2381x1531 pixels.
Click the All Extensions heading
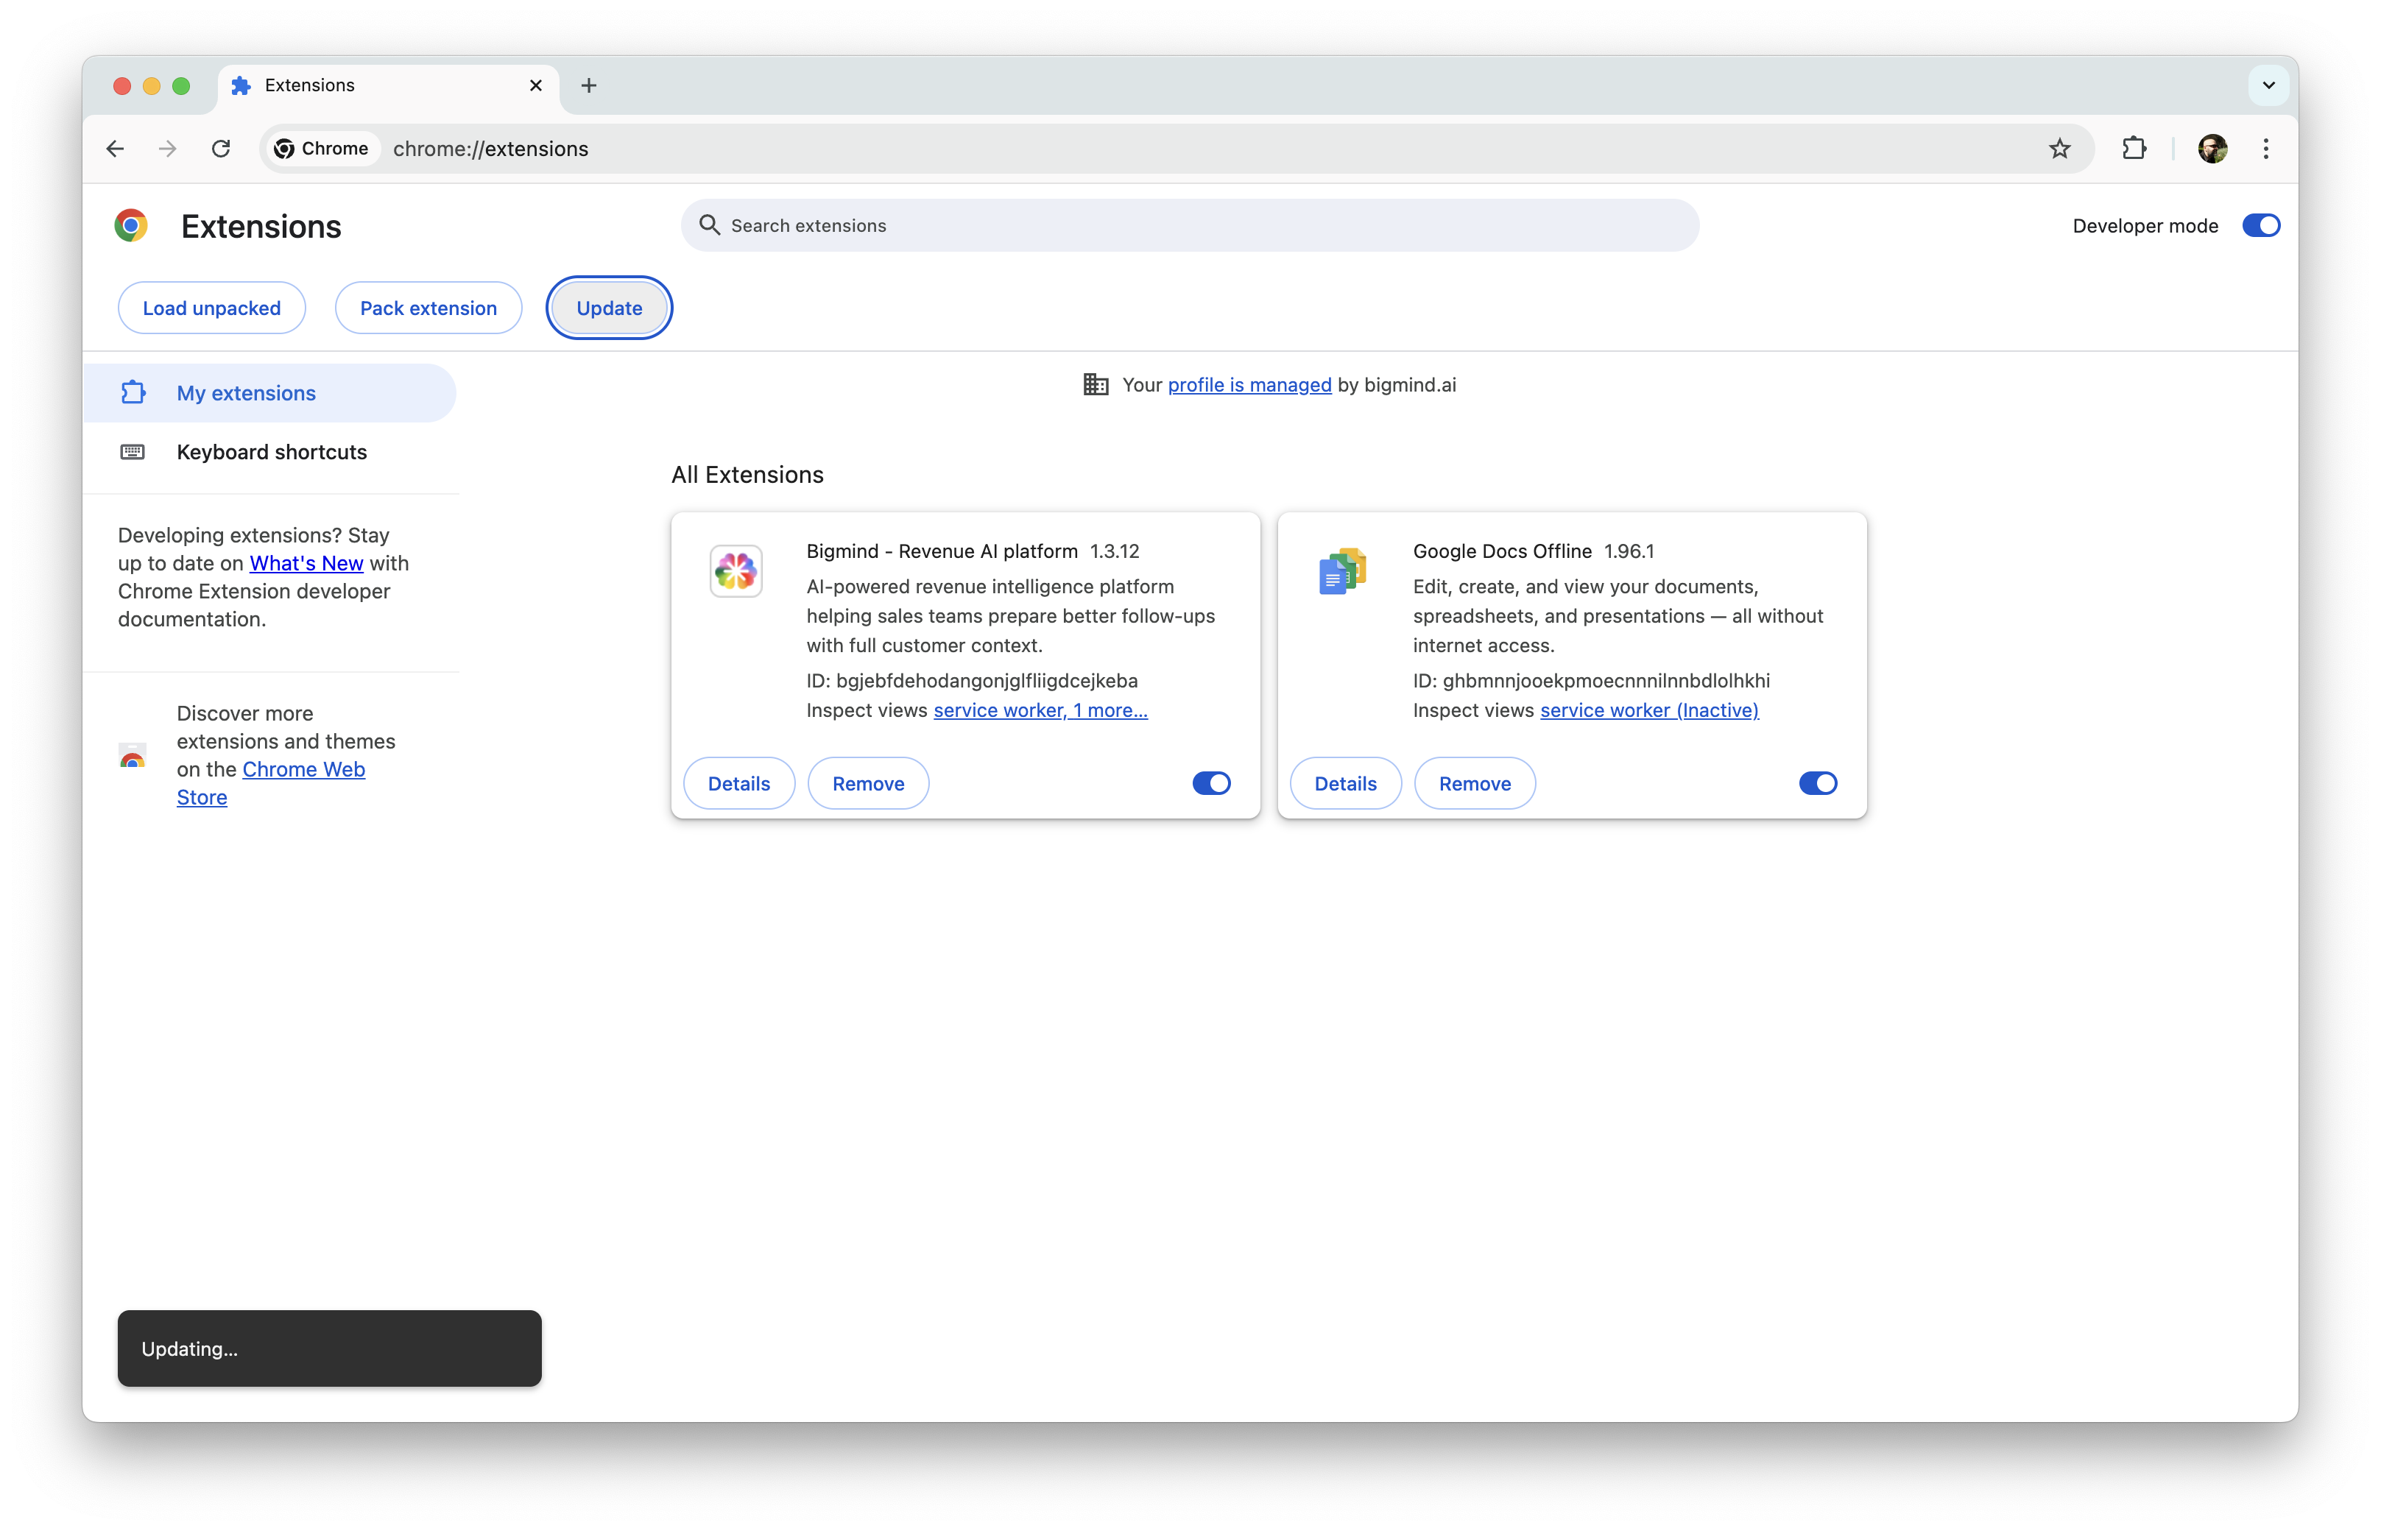pos(747,475)
